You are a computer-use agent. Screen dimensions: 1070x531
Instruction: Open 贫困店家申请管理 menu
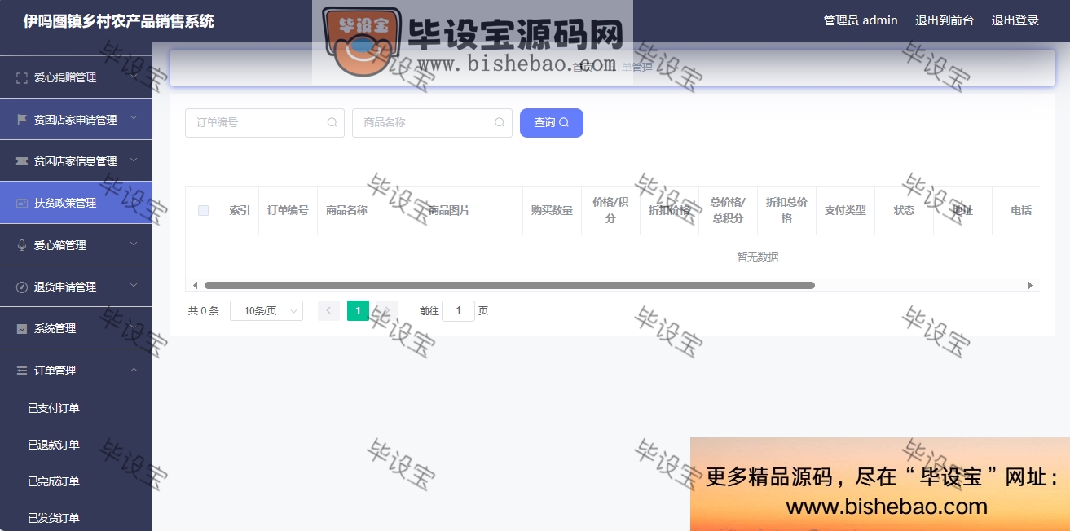(x=76, y=120)
